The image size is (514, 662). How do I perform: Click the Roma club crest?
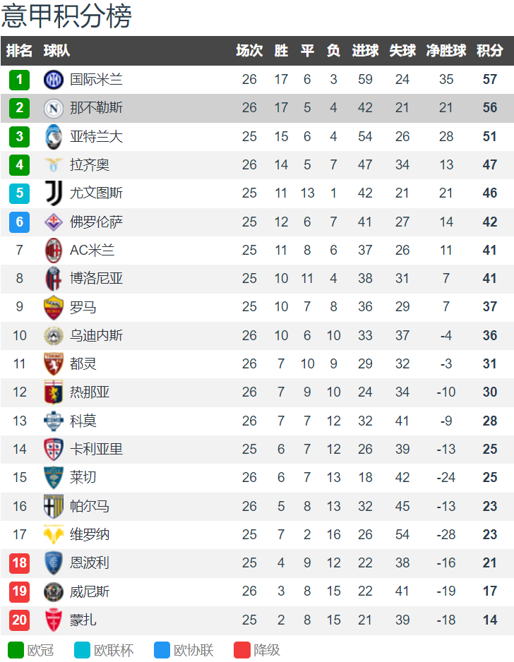click(54, 307)
